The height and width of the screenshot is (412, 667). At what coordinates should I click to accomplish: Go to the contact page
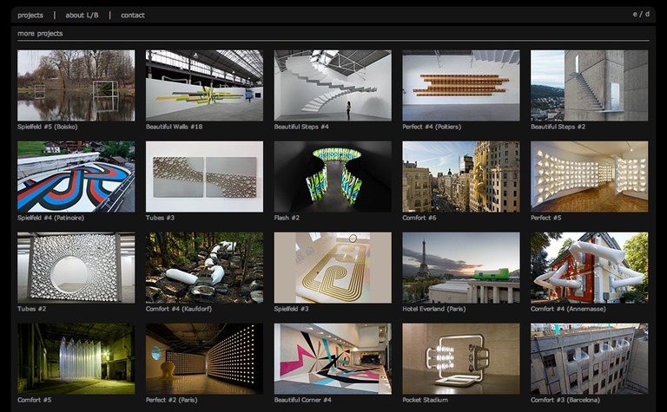(133, 16)
